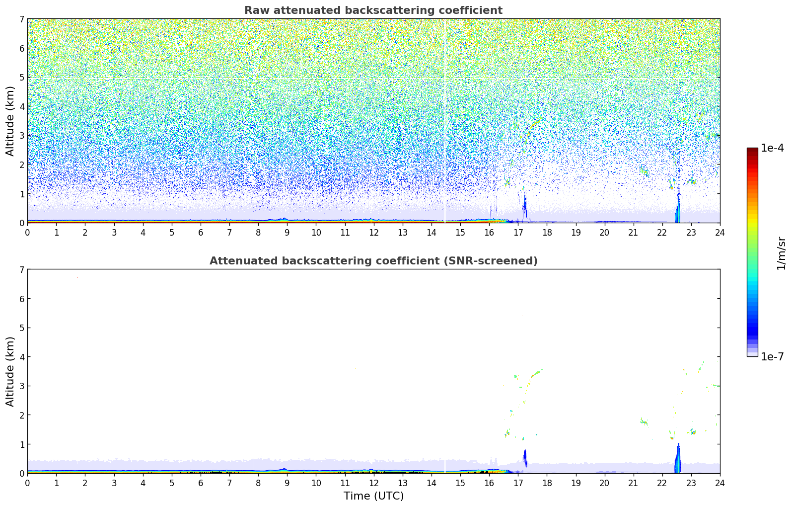Click the 'Attenuated backscattering coefficient (SNR-screened)' title
This screenshot has height=507, width=792.
point(373,261)
